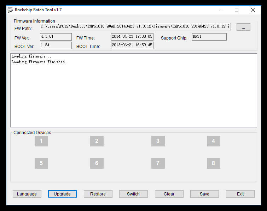This screenshot has width=267, height=211.
Task: Select connected device slot 7
Action: (x=158, y=163)
